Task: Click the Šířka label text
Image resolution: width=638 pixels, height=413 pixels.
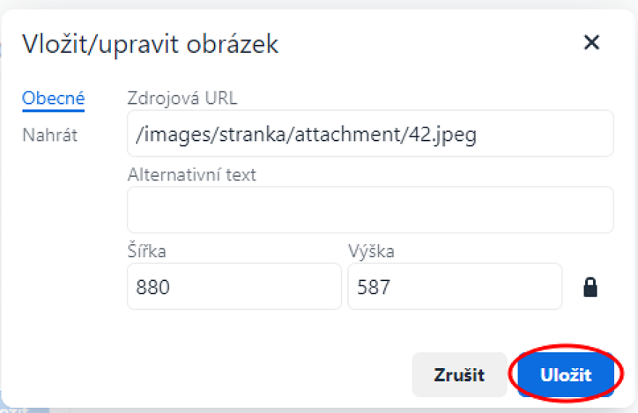Action: [146, 251]
